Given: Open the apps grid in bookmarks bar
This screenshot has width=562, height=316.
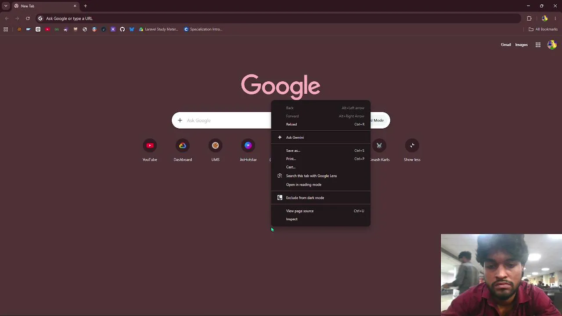Looking at the screenshot, I should pos(6,29).
